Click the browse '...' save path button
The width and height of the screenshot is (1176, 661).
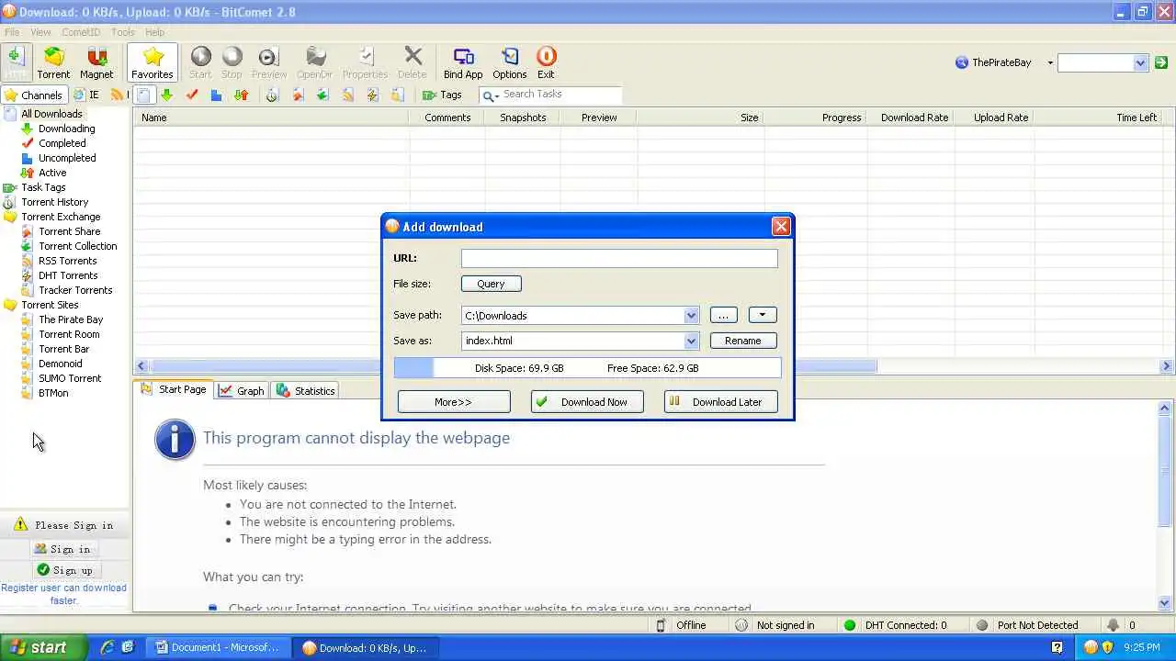[x=723, y=315]
